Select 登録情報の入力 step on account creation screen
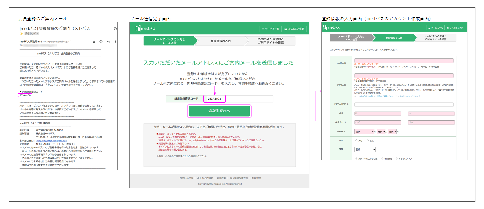This screenshot has height=209, width=484. click(x=394, y=38)
